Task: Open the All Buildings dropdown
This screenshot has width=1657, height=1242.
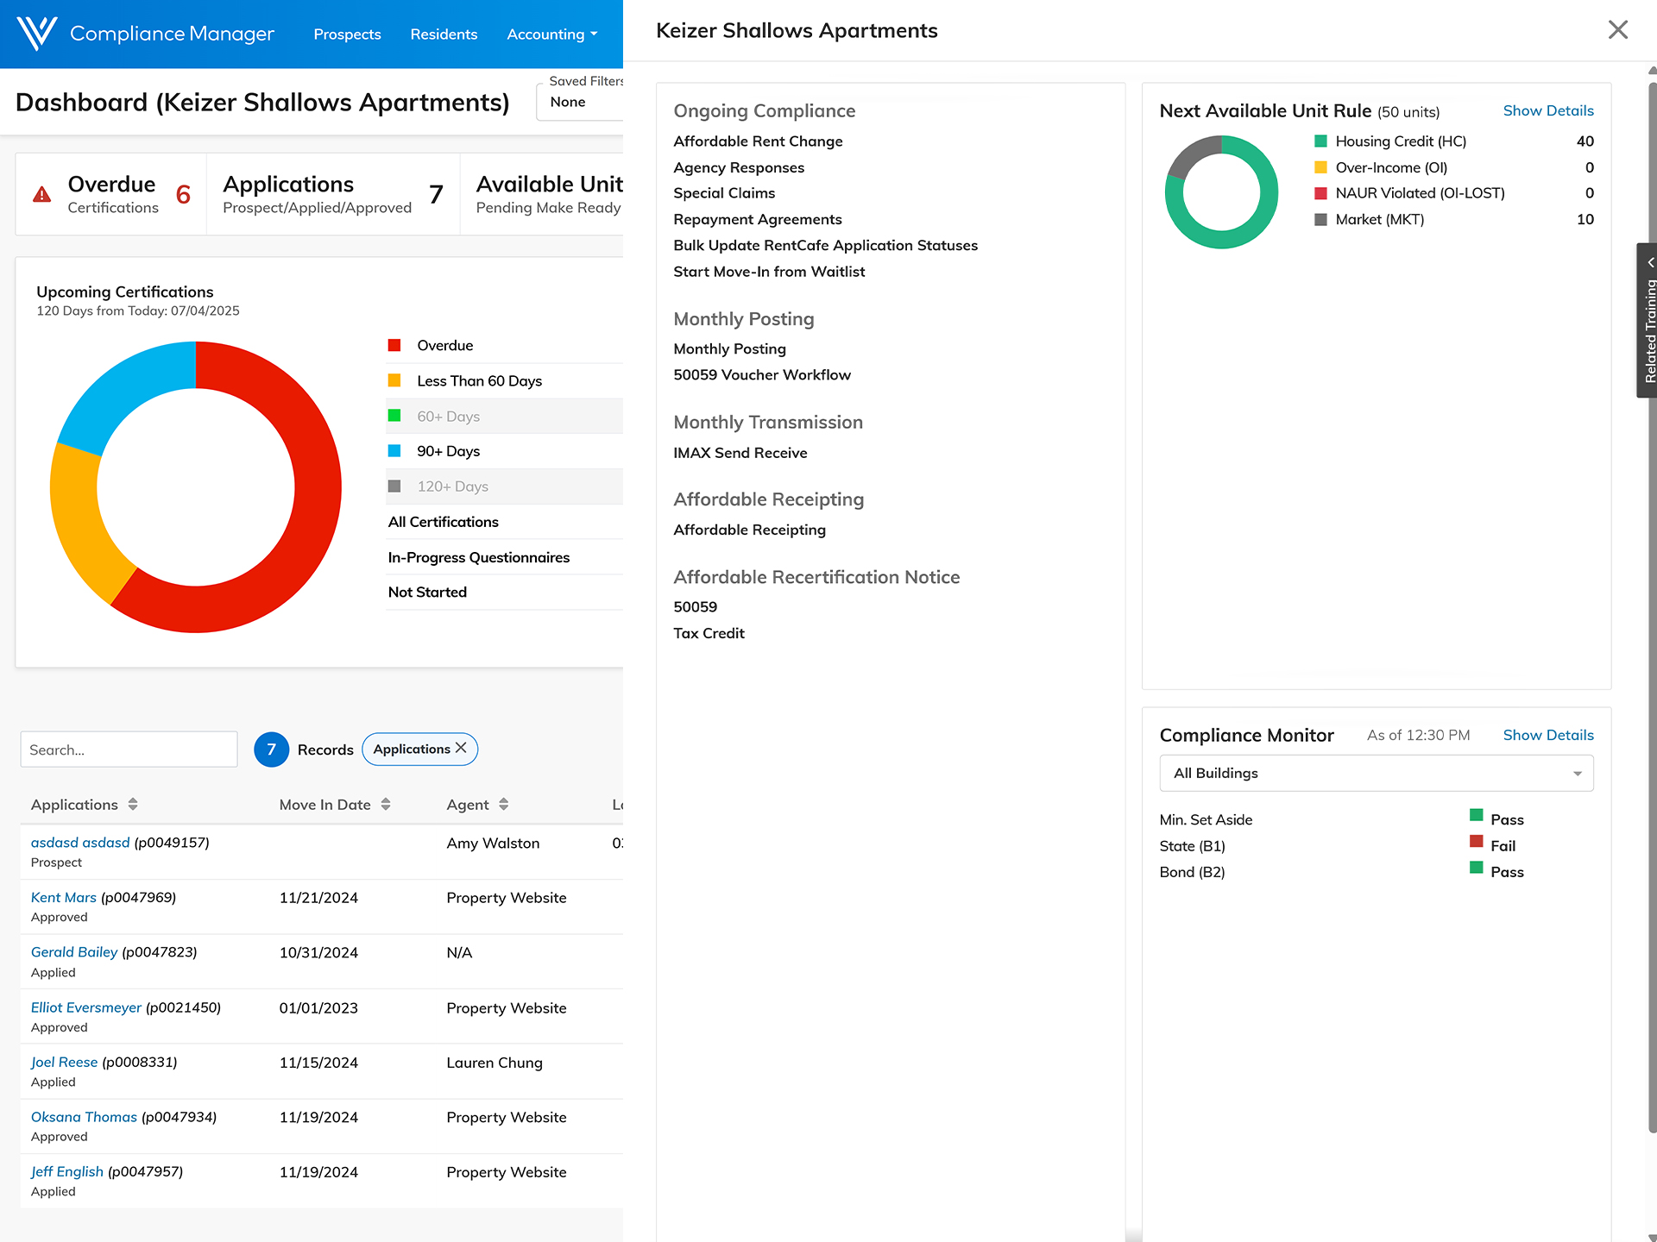Action: (x=1376, y=774)
